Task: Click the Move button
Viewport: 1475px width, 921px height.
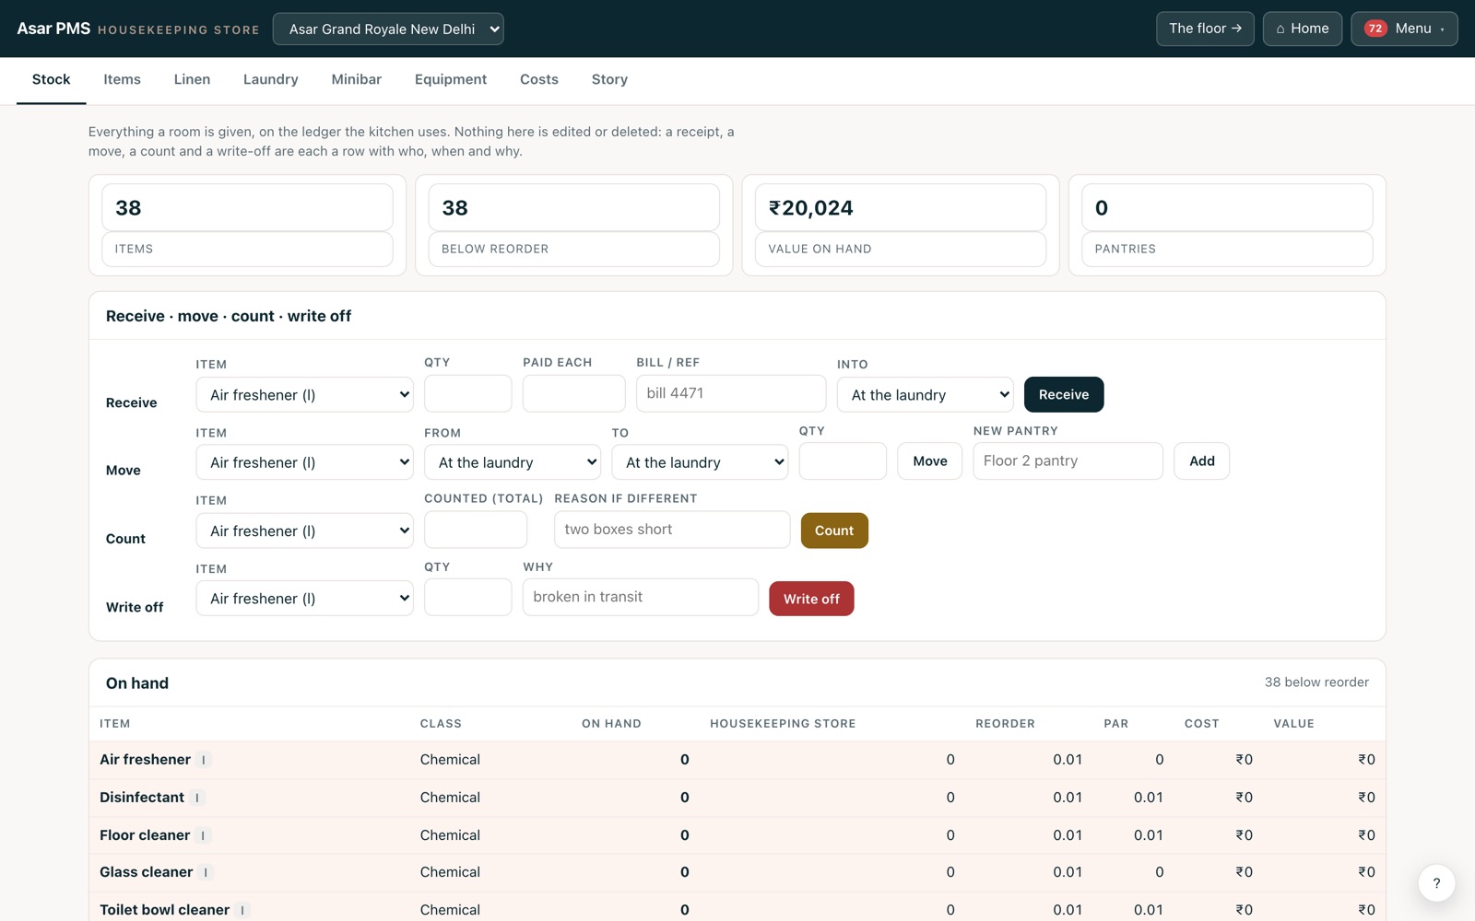Action: (x=930, y=460)
